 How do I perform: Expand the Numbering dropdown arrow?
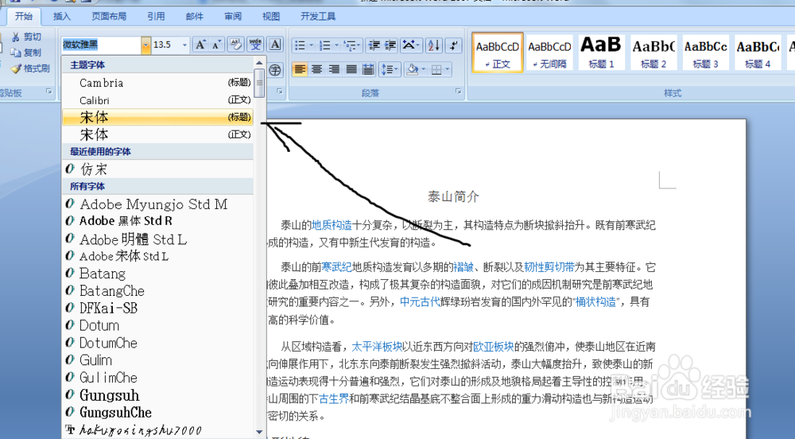click(x=336, y=45)
